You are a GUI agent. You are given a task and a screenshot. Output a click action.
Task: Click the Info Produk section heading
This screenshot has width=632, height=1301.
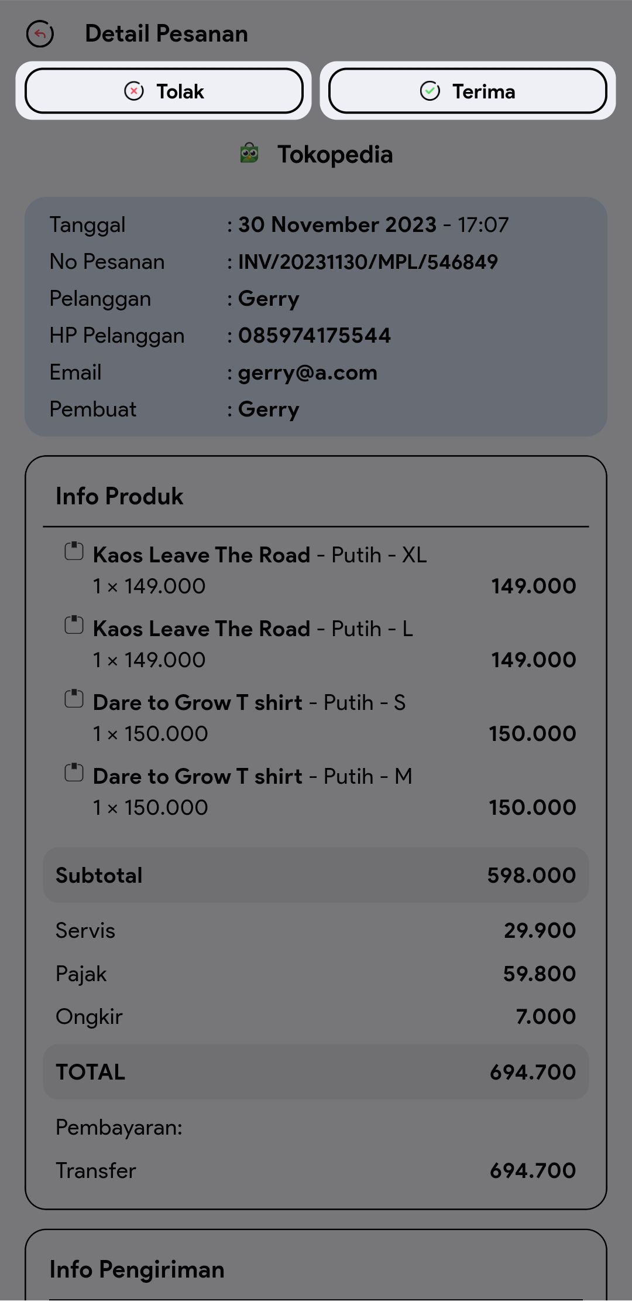(119, 496)
